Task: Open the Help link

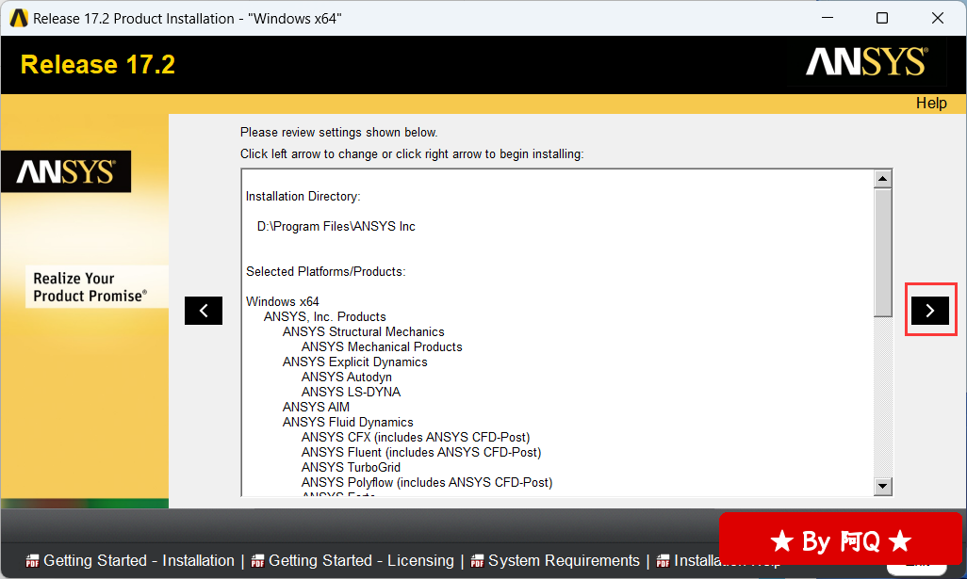Action: coord(930,103)
